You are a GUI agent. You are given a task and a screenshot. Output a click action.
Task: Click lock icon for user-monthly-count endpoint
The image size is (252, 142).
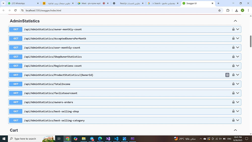(233, 47)
